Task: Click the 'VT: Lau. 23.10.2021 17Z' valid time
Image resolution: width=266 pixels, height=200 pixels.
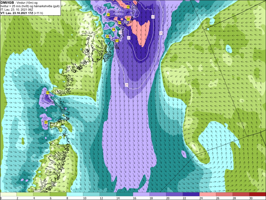Action: point(17,13)
